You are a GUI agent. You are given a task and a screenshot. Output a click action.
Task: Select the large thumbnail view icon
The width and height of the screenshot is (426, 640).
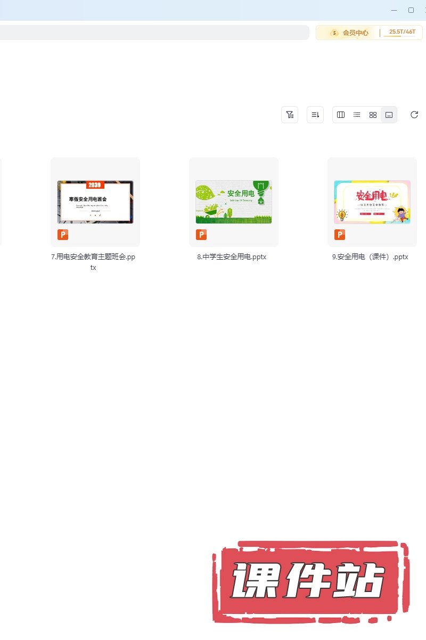[x=389, y=115]
